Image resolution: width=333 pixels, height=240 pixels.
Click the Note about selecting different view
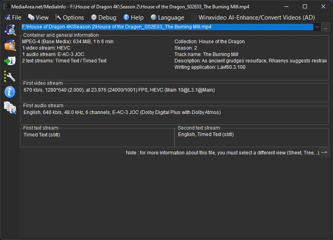(222, 153)
